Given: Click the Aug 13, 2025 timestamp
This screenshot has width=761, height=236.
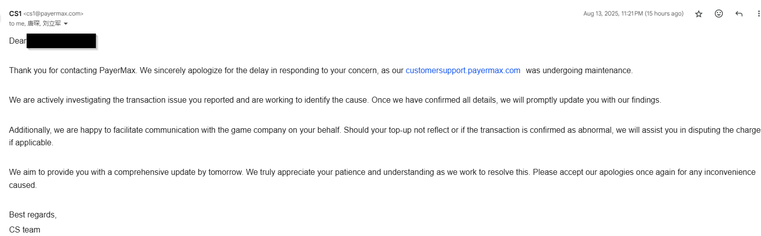Looking at the screenshot, I should pyautogui.click(x=633, y=14).
